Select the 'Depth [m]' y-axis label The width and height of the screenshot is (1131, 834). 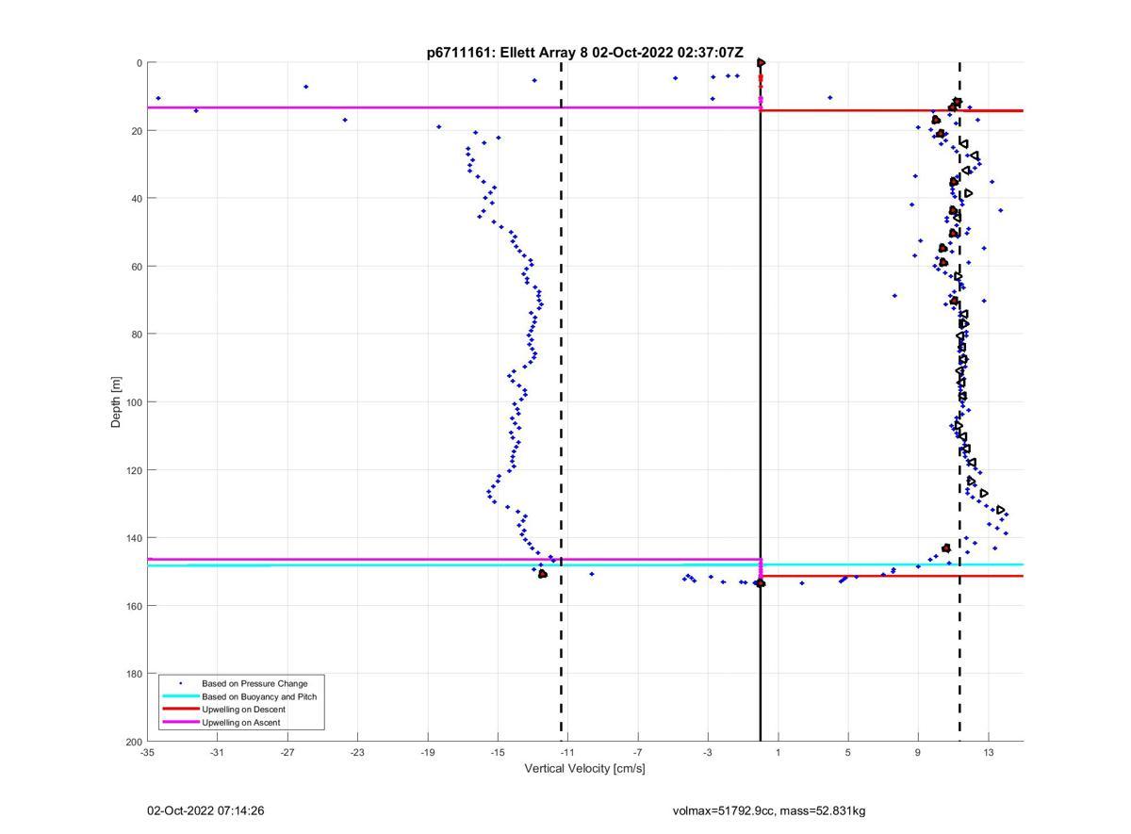pyautogui.click(x=116, y=402)
